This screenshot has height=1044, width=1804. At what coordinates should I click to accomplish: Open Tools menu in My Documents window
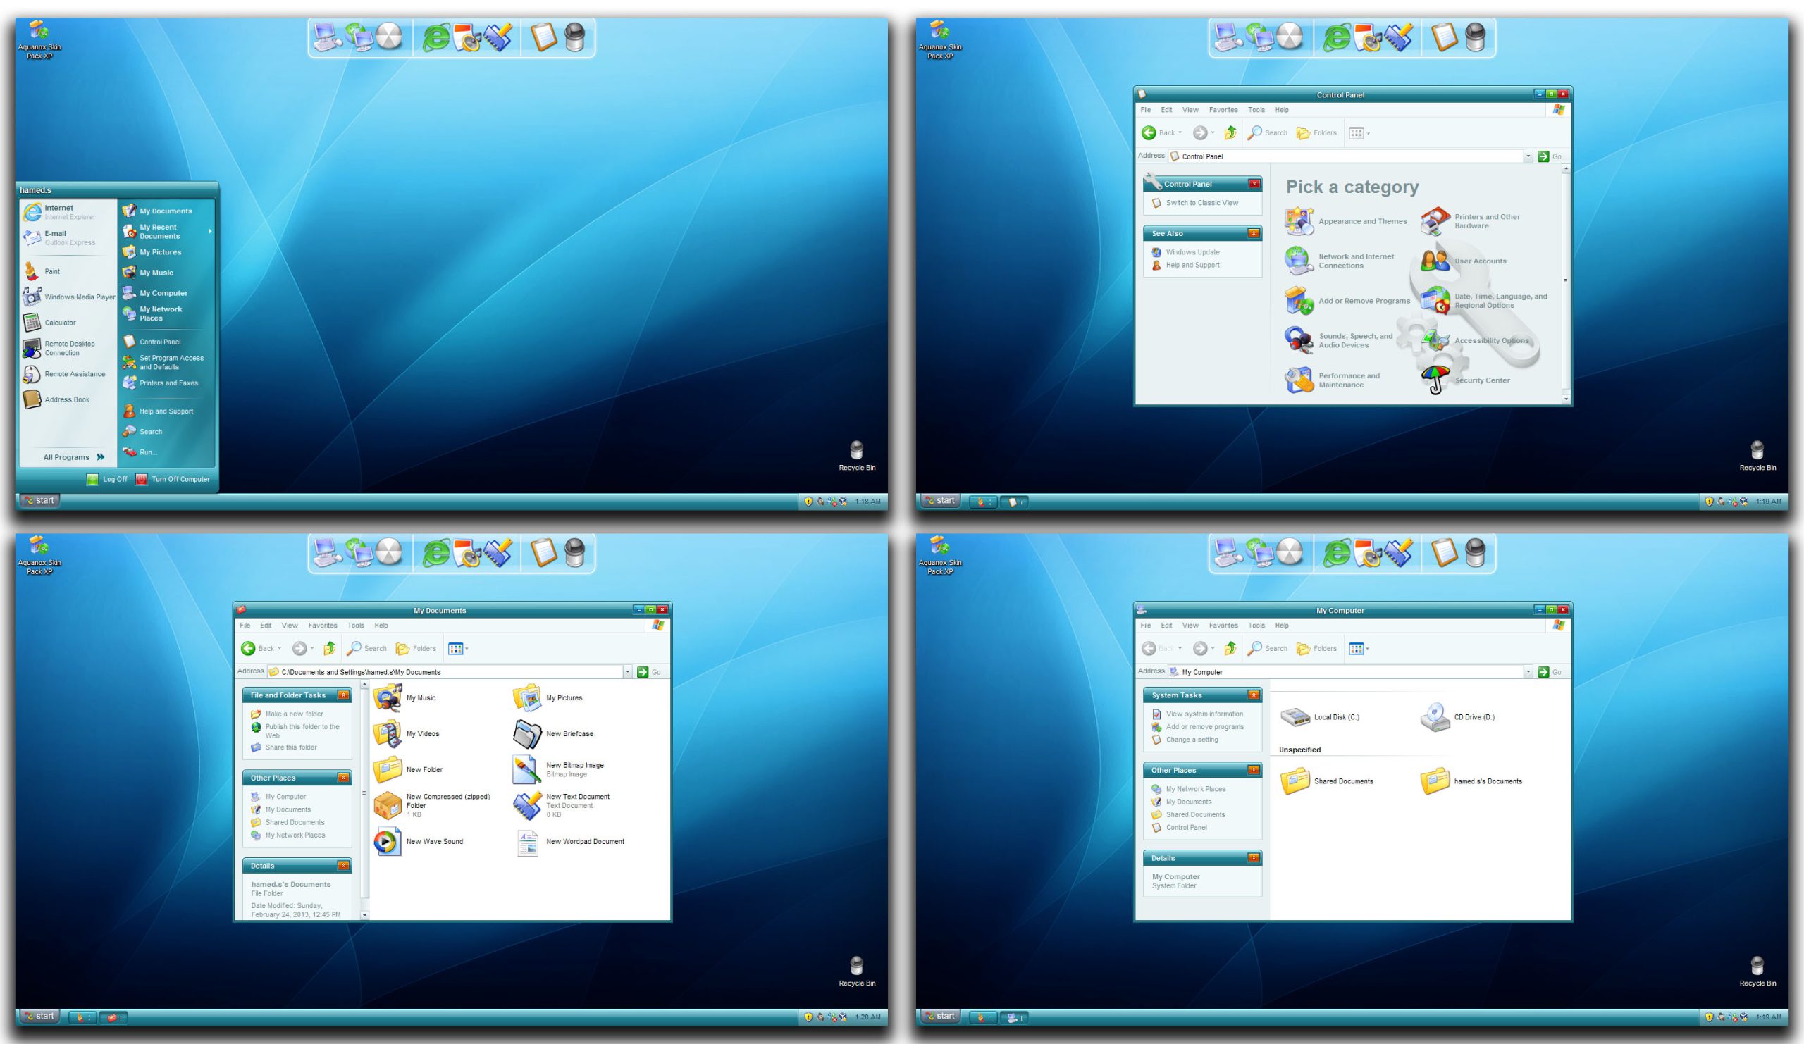click(355, 626)
